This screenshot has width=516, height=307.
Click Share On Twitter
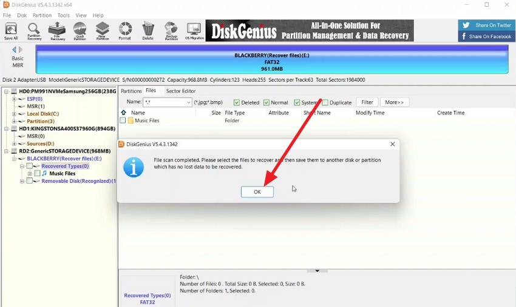point(486,25)
